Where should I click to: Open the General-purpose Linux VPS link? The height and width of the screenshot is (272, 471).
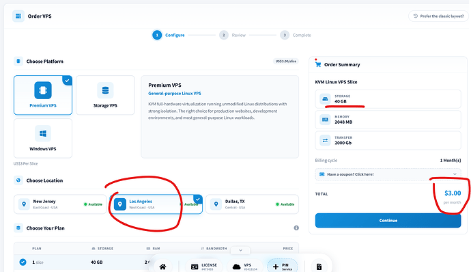click(x=175, y=93)
